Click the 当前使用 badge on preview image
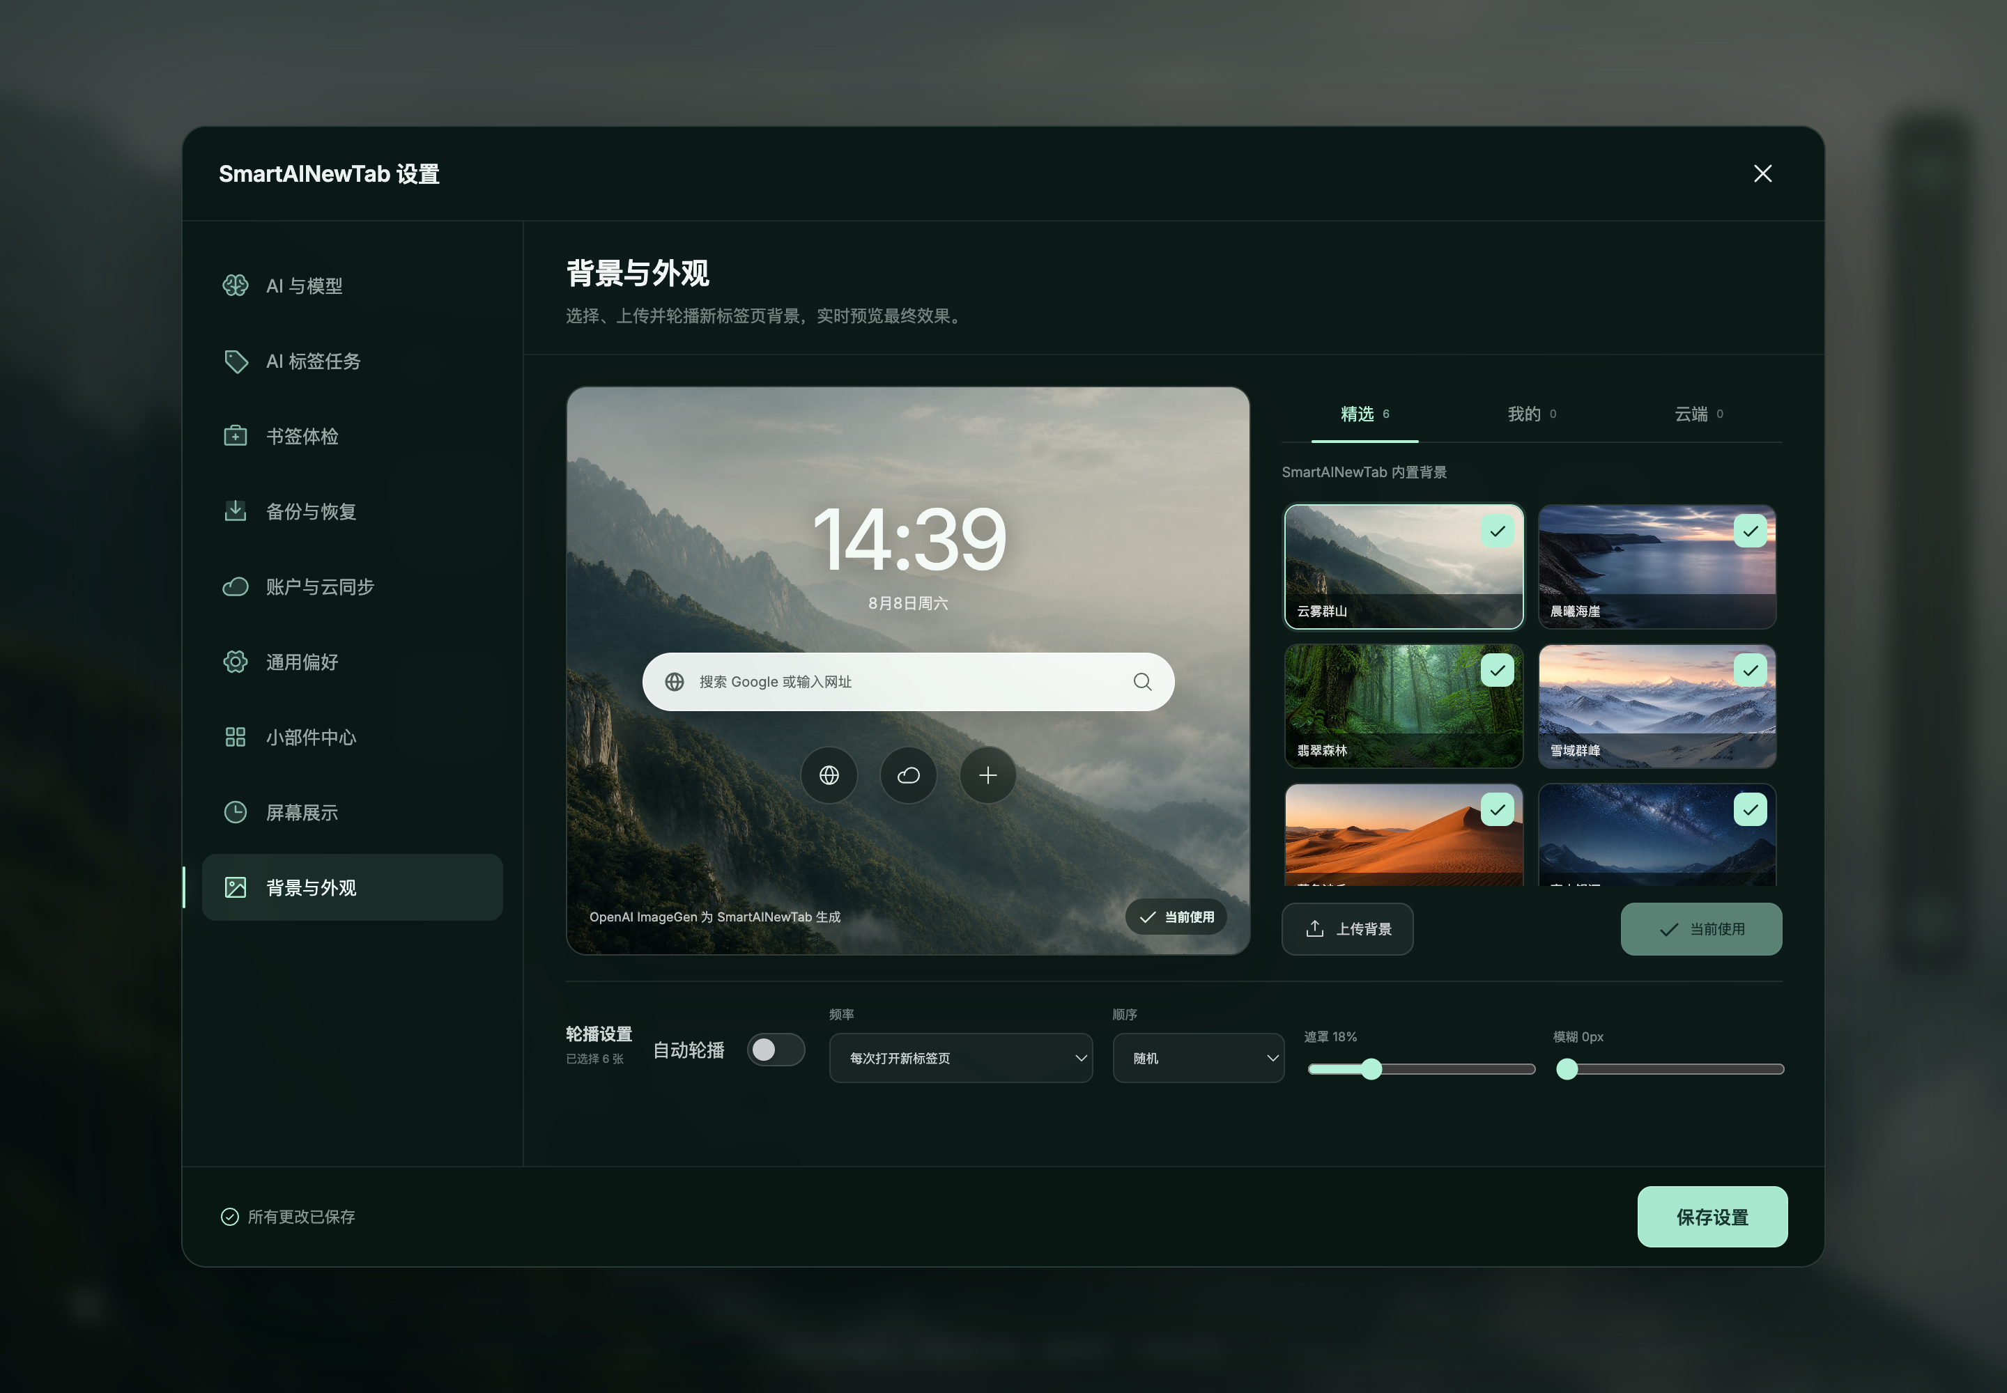Image resolution: width=2007 pixels, height=1393 pixels. pyautogui.click(x=1176, y=917)
